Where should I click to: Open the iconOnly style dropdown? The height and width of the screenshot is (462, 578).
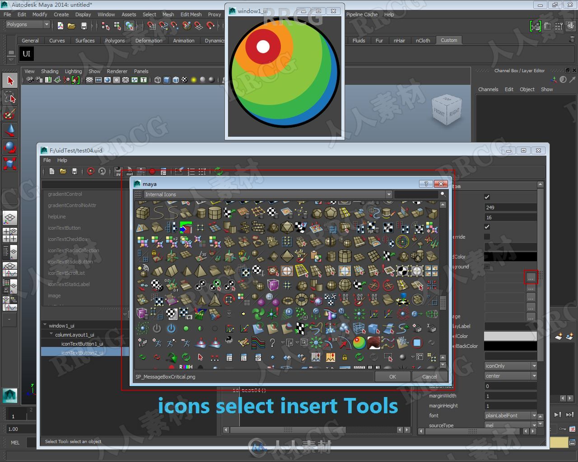(510, 366)
